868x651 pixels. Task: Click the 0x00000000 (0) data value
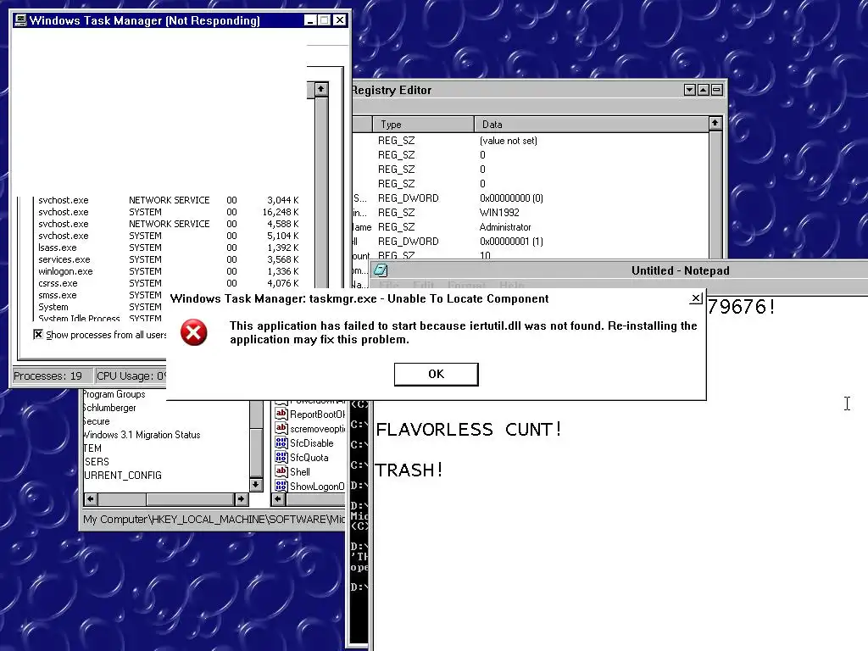pyautogui.click(x=511, y=198)
